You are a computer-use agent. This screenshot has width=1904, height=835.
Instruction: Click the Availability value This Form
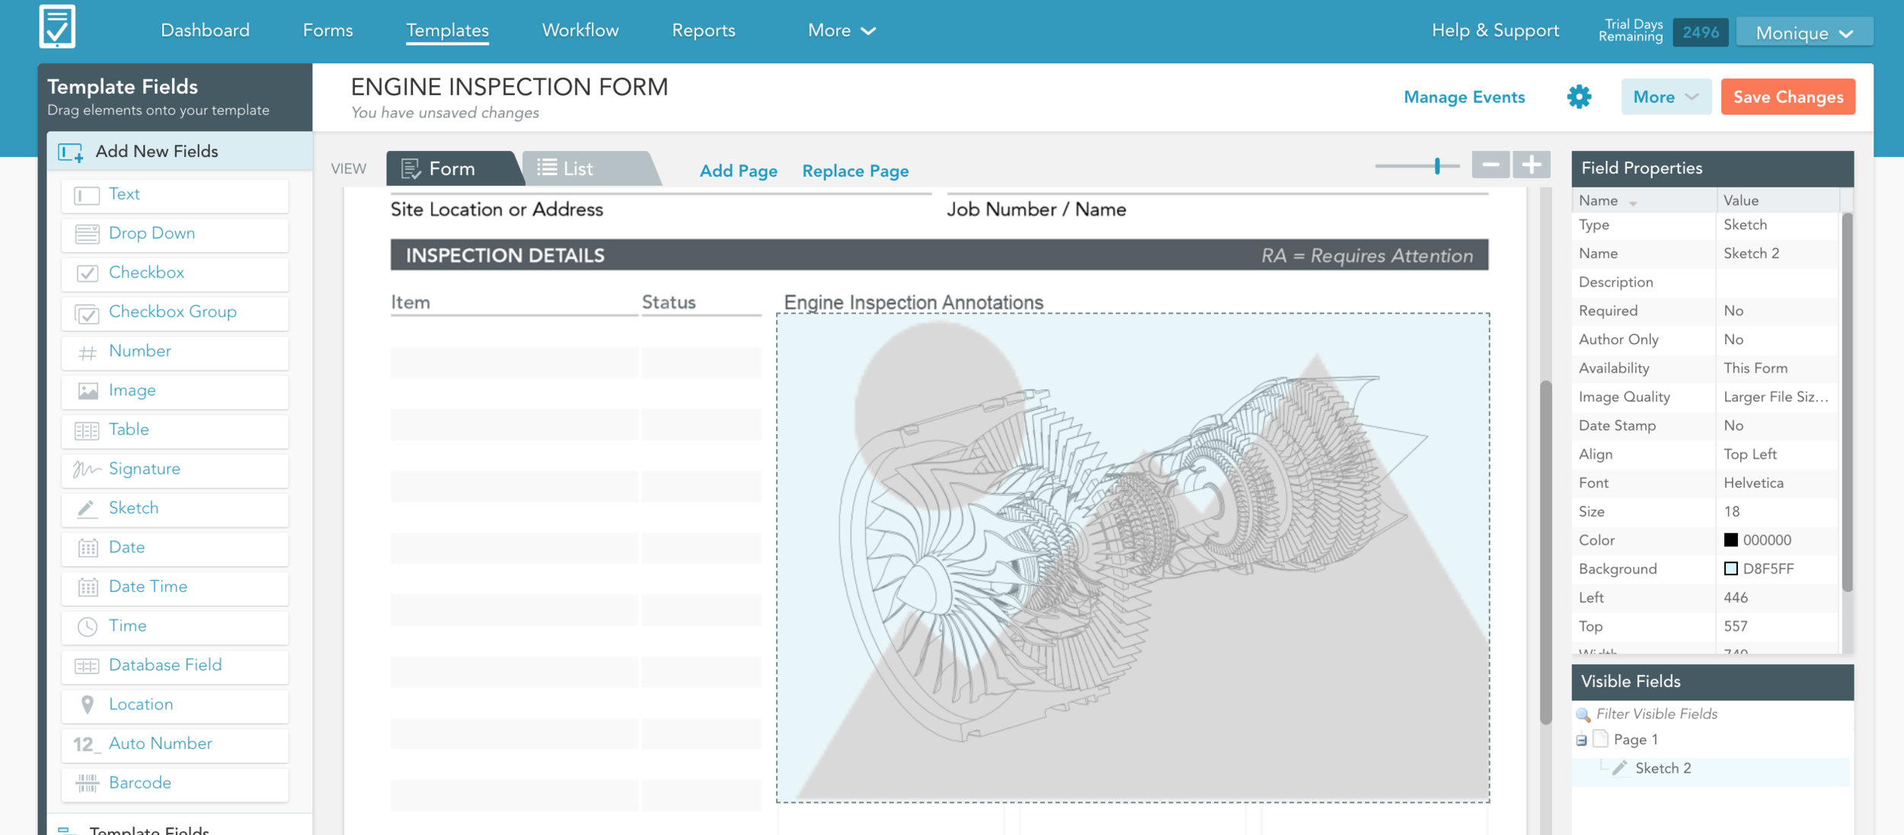(1778, 369)
